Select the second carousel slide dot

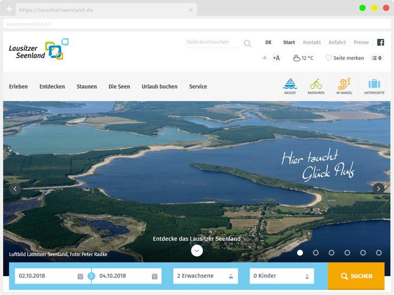point(316,253)
